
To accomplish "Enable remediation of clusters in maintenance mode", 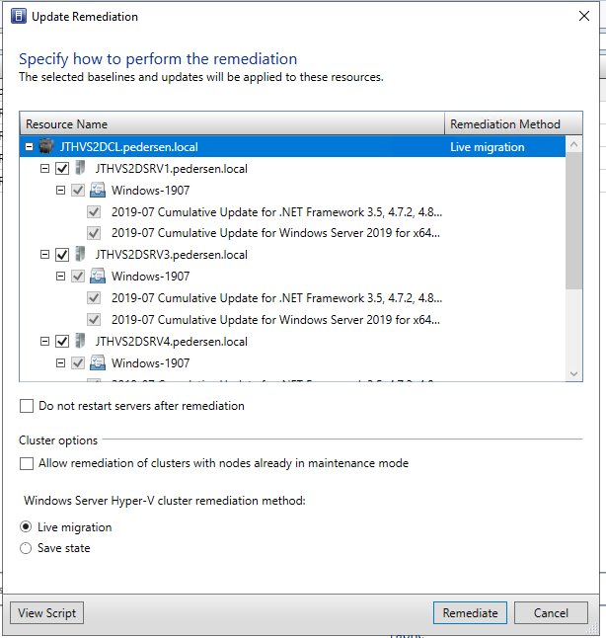I will click(27, 463).
